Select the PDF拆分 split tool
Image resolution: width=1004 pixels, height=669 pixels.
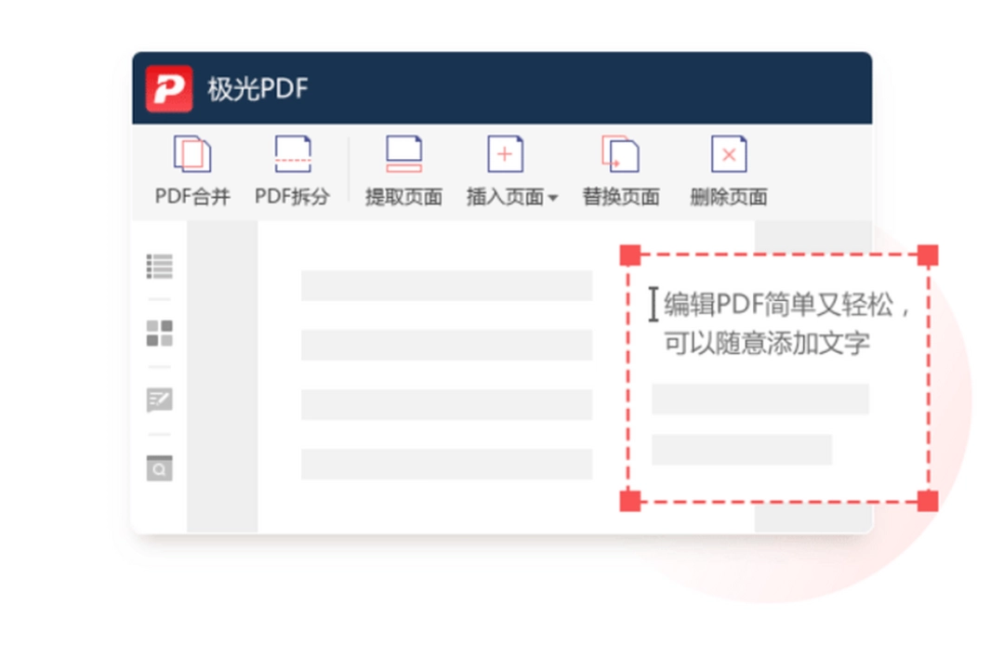(x=293, y=153)
